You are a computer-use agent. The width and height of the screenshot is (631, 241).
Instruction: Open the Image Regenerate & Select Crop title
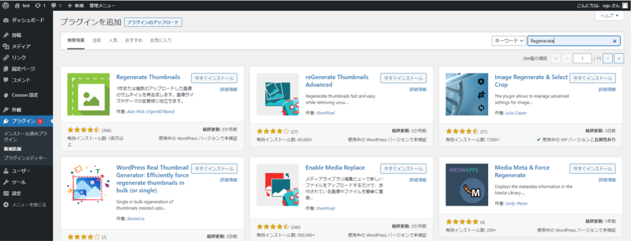[531, 81]
